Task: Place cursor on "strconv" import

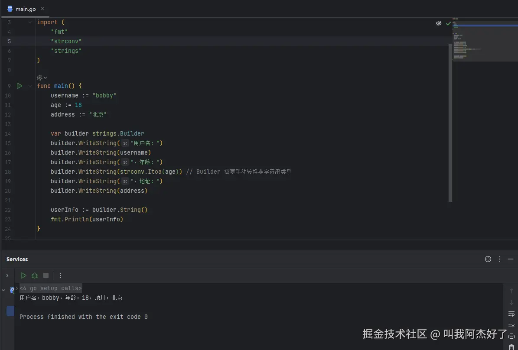Action: pyautogui.click(x=66, y=41)
